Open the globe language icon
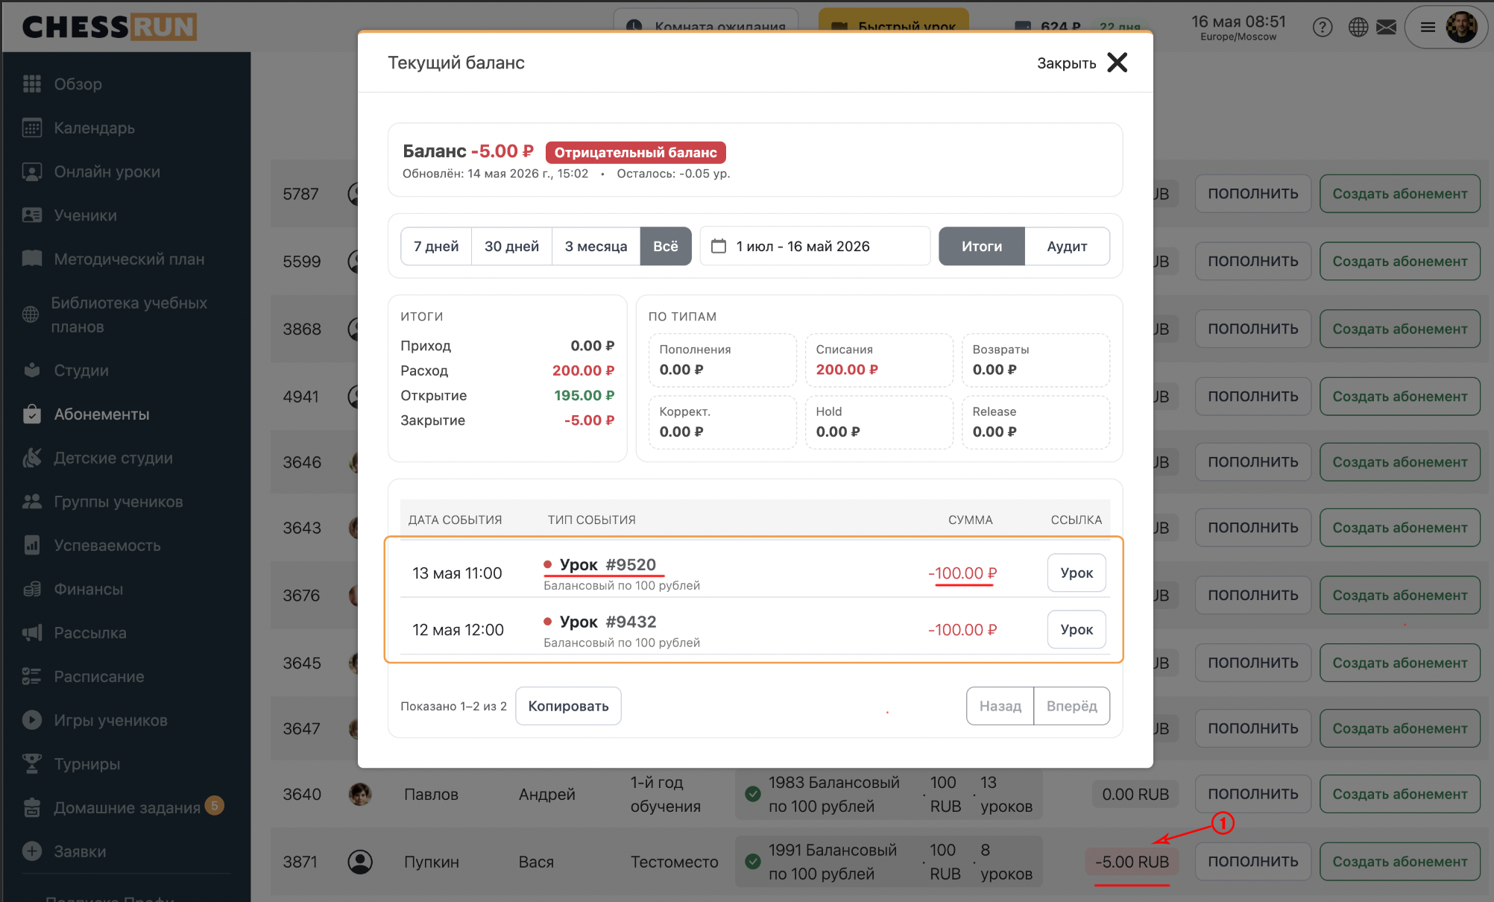This screenshot has height=902, width=1494. tap(1358, 28)
